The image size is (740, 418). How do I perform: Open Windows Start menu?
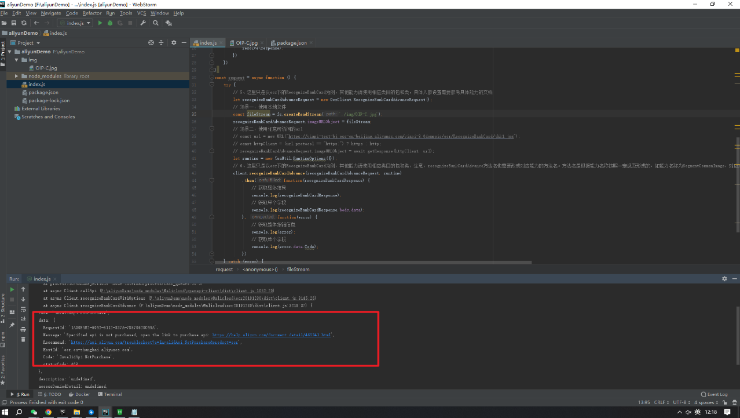click(4, 412)
